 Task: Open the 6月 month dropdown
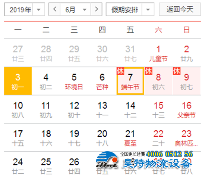(75, 9)
